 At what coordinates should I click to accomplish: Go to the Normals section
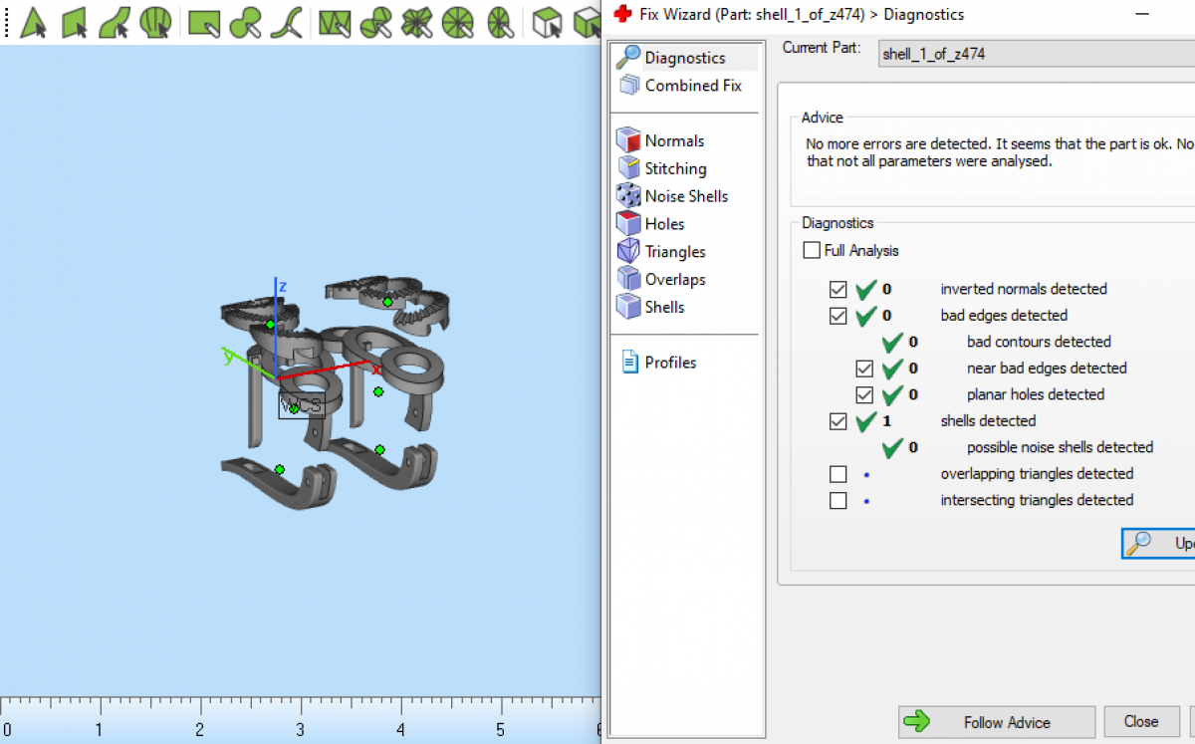point(673,140)
